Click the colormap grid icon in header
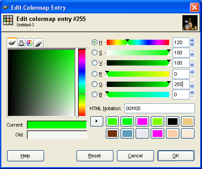Image resolution: width=202 pixels, height=169 pixels. pos(8,20)
